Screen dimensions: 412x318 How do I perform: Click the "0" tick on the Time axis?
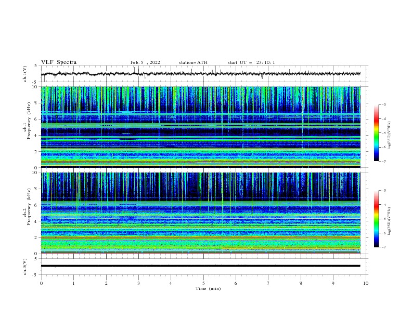41,283
